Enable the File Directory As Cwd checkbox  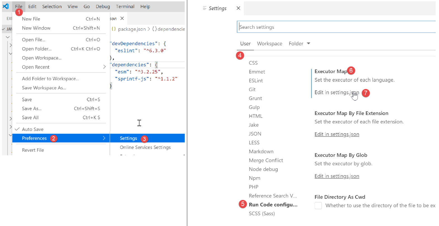pos(318,206)
